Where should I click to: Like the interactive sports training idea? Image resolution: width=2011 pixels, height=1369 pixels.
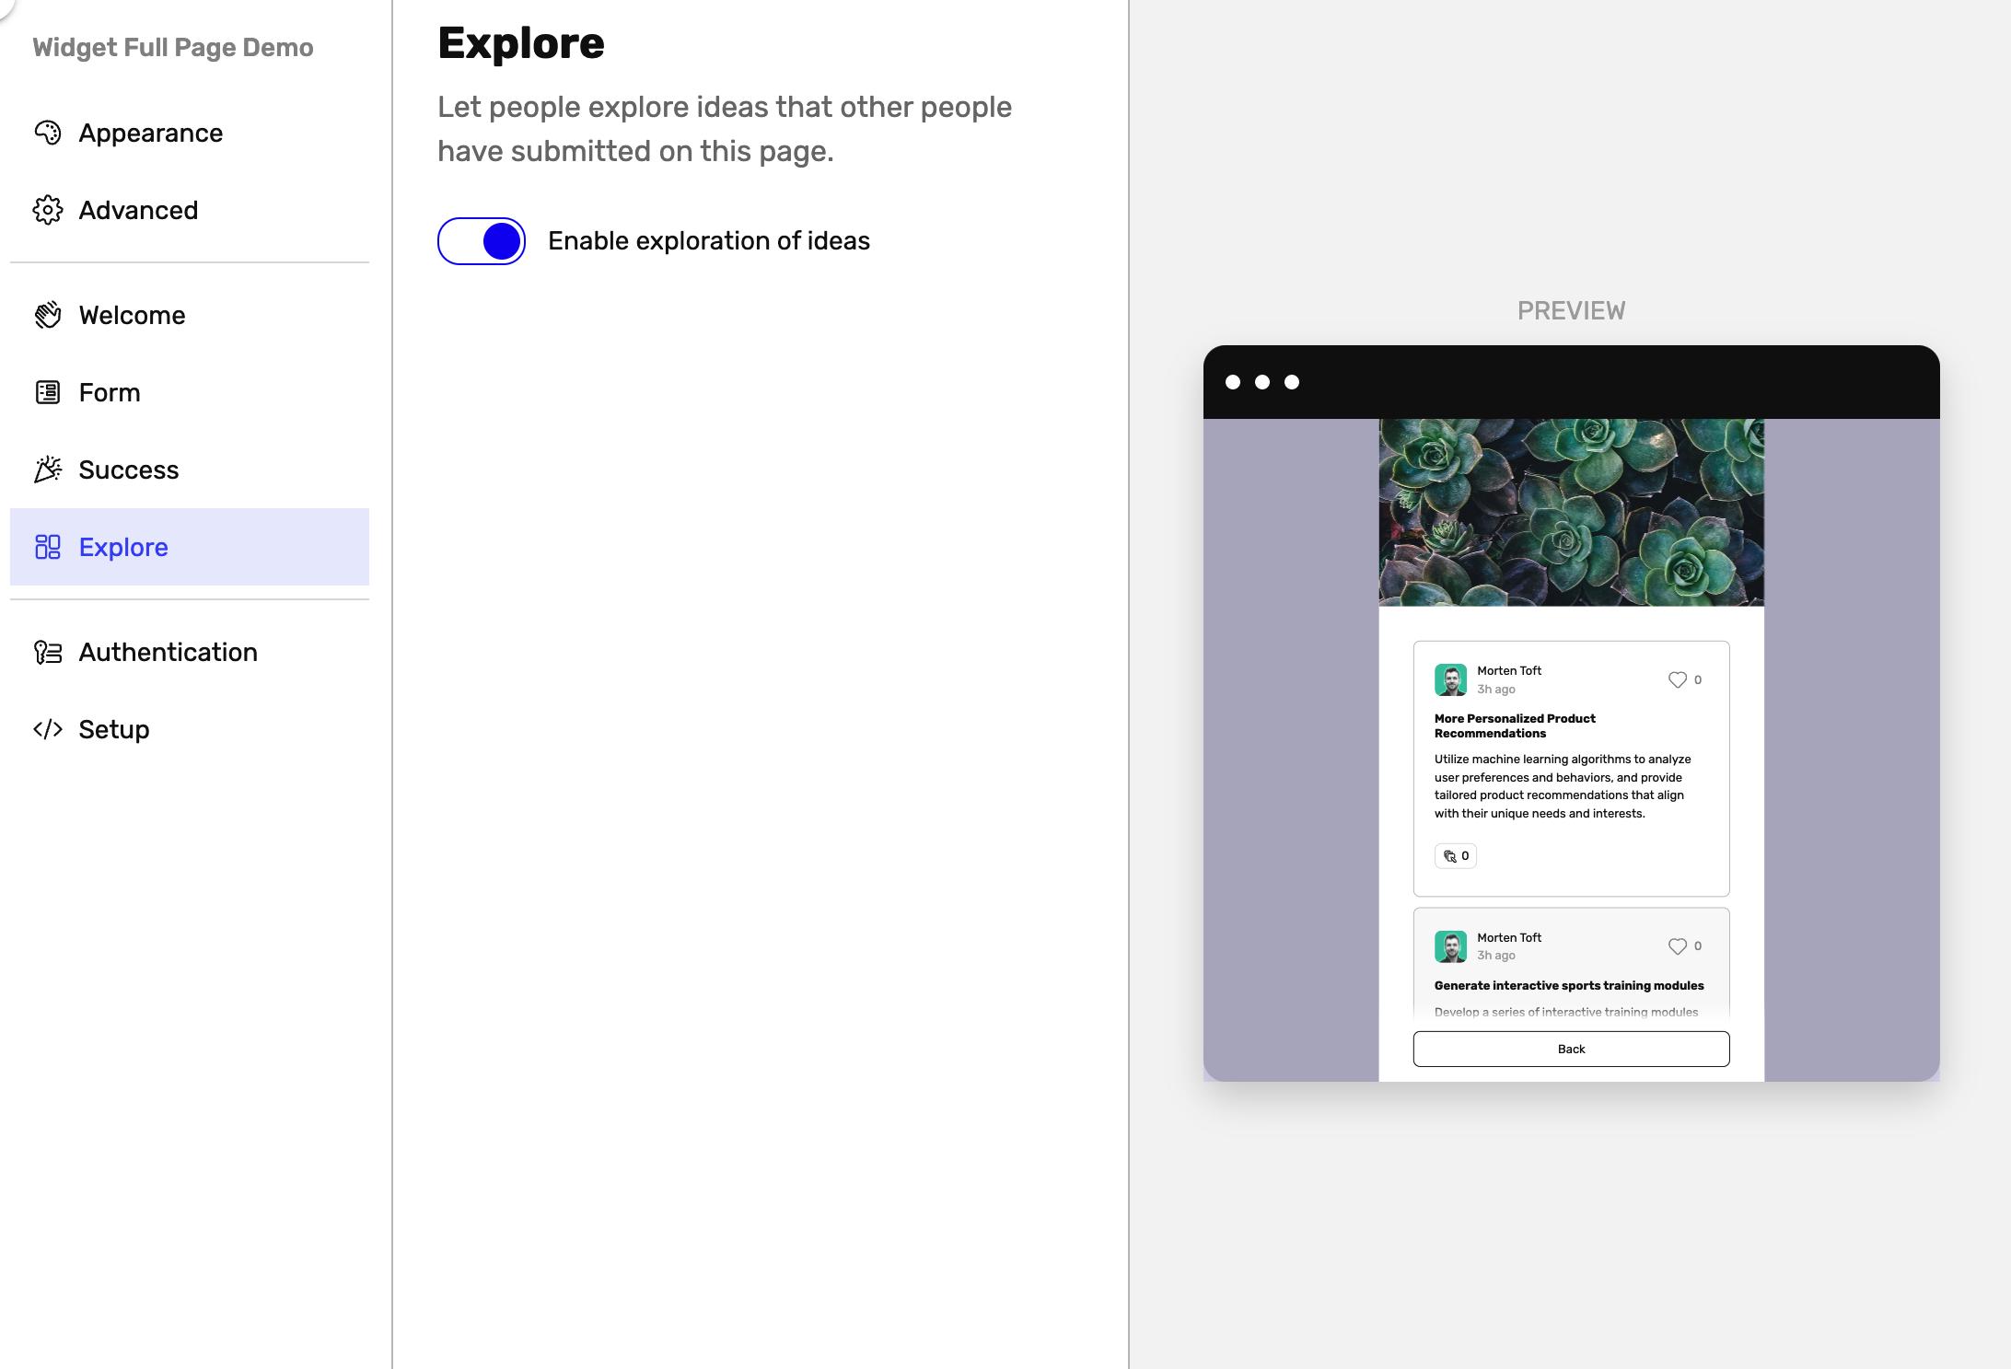pos(1677,946)
